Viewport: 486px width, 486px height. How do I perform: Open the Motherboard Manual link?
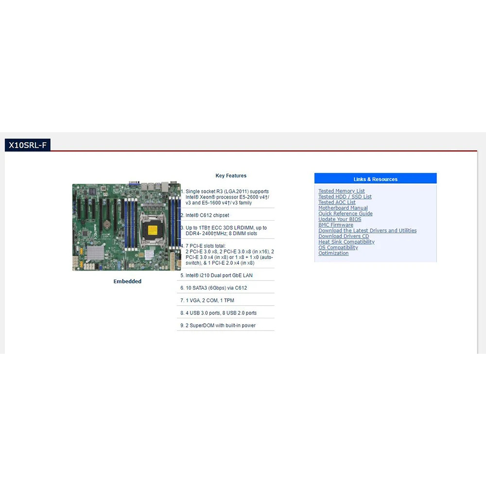point(343,208)
